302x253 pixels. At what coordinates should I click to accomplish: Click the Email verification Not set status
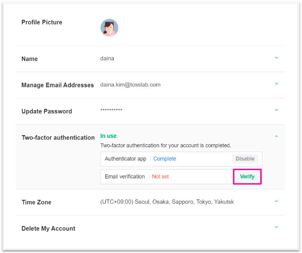click(160, 177)
